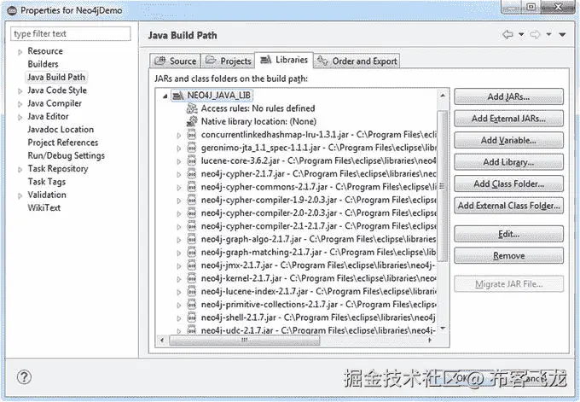Click the Edit... button
Image resolution: width=580 pixels, height=402 pixels.
pyautogui.click(x=508, y=234)
